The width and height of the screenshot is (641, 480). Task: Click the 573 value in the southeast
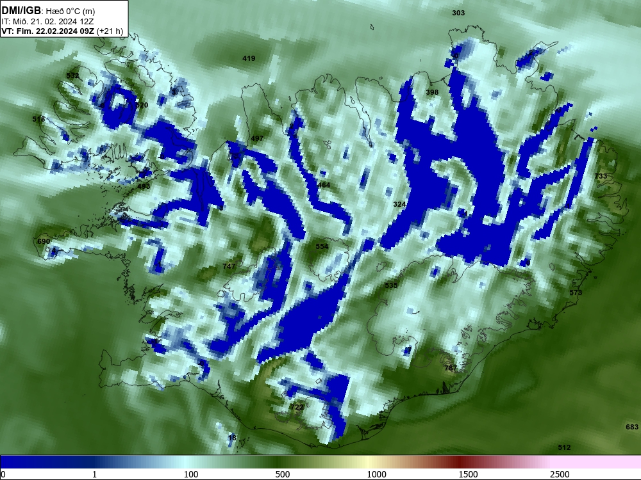click(x=576, y=292)
